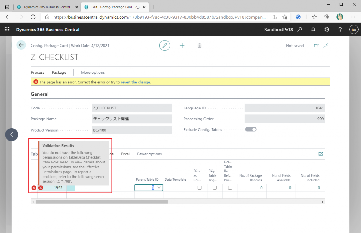
Task: Click the search magnifier icon in header
Action: (300, 30)
